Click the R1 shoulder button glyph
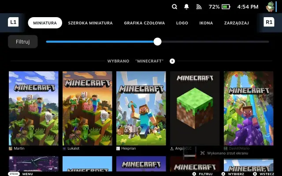The image size is (282, 176). (269, 22)
